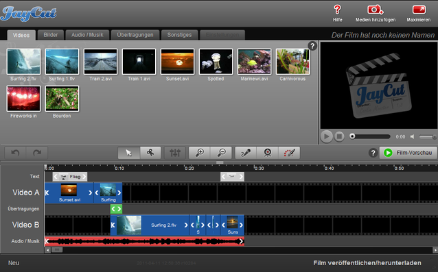Select the red audio waveform clip
438x272 pixels.
pos(144,241)
